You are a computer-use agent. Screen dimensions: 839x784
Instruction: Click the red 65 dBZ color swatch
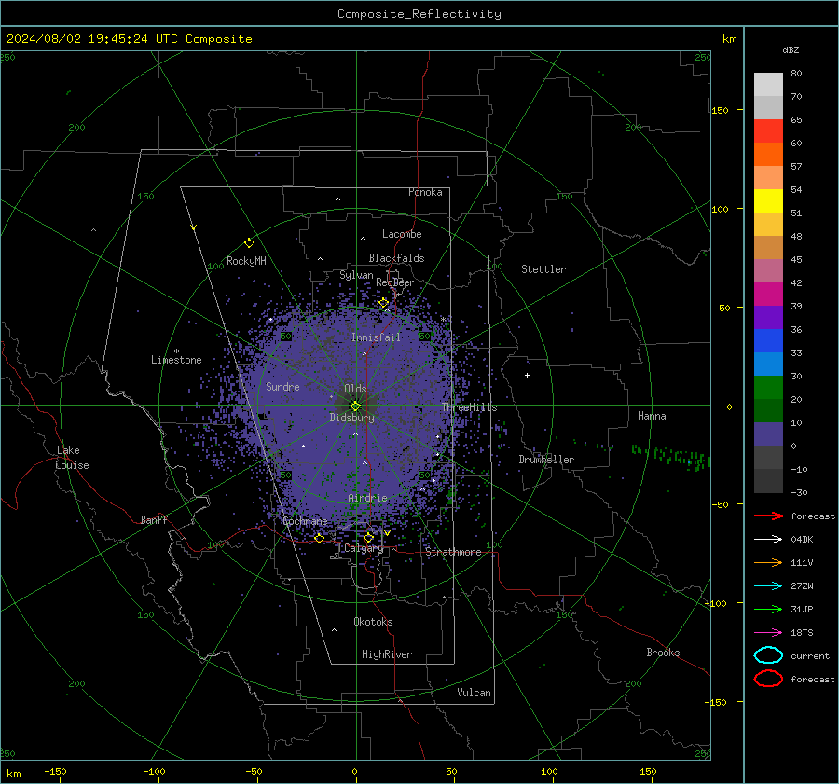coord(768,131)
